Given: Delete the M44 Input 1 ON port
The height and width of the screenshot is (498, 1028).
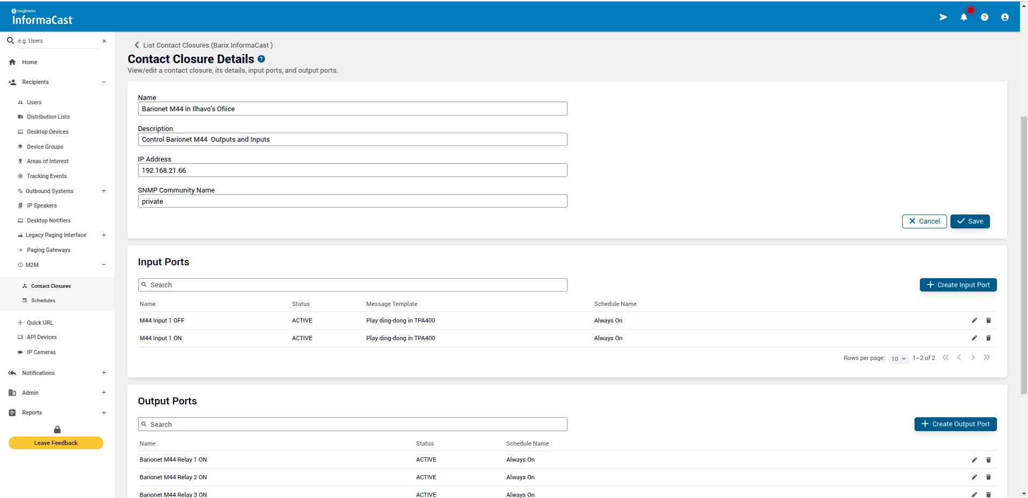Looking at the screenshot, I should 988,338.
